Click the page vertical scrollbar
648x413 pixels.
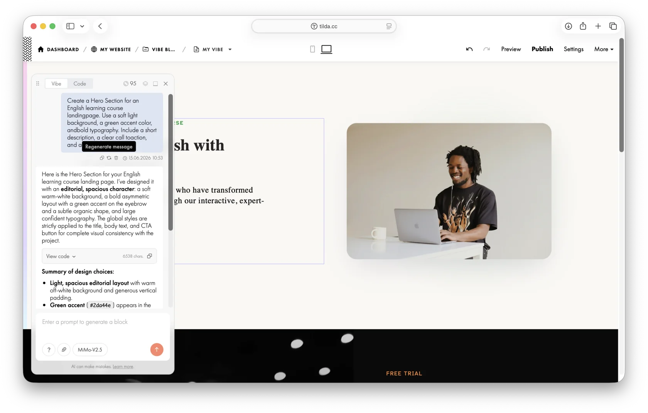coord(621,95)
